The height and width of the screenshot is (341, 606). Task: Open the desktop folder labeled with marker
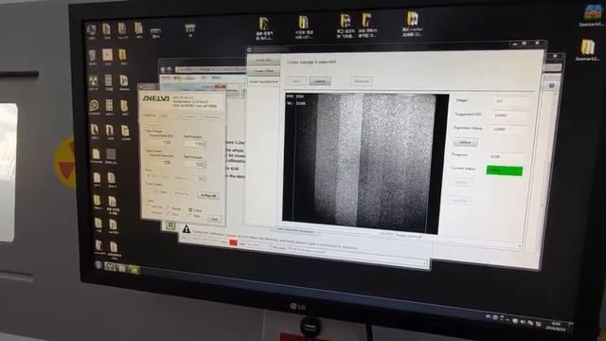pyautogui.click(x=413, y=23)
